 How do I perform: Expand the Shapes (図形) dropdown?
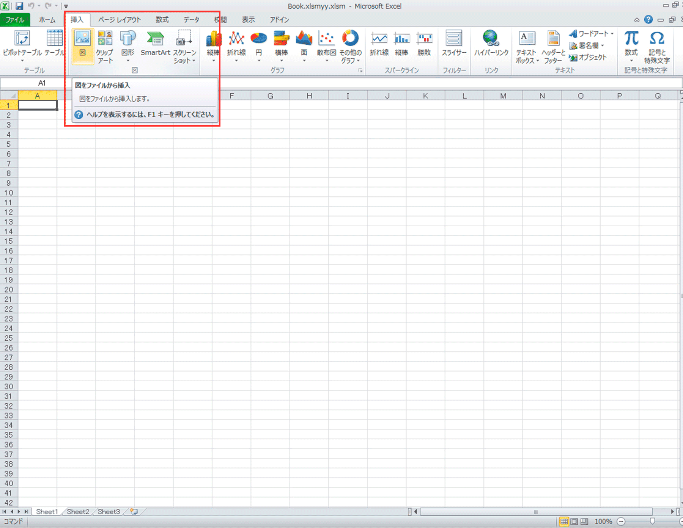[128, 60]
